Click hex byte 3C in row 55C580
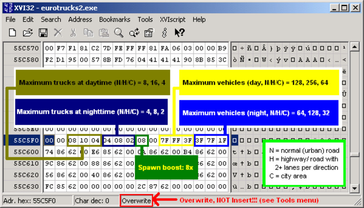The height and width of the screenshot is (208, 364). [x=222, y=60]
